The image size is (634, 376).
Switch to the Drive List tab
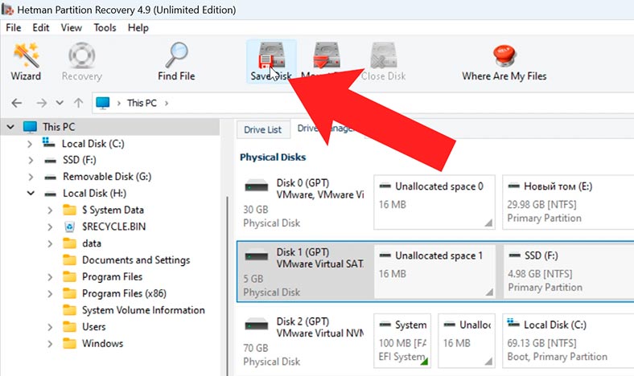coord(263,129)
